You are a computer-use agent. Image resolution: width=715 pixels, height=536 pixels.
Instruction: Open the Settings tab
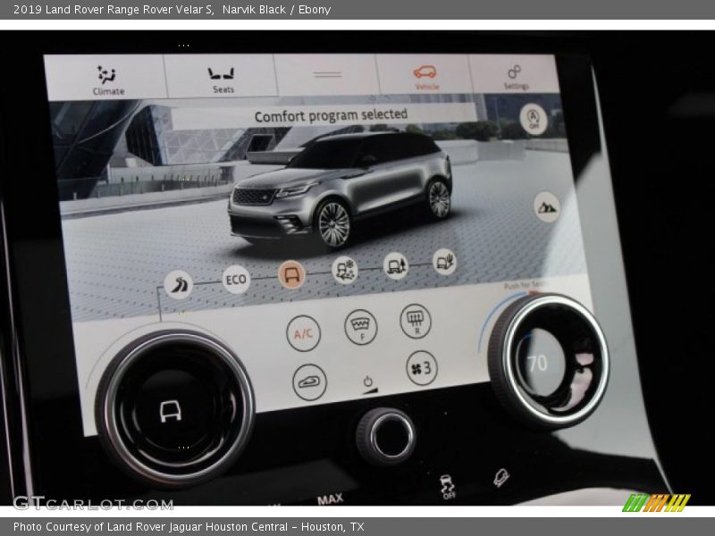(x=516, y=77)
